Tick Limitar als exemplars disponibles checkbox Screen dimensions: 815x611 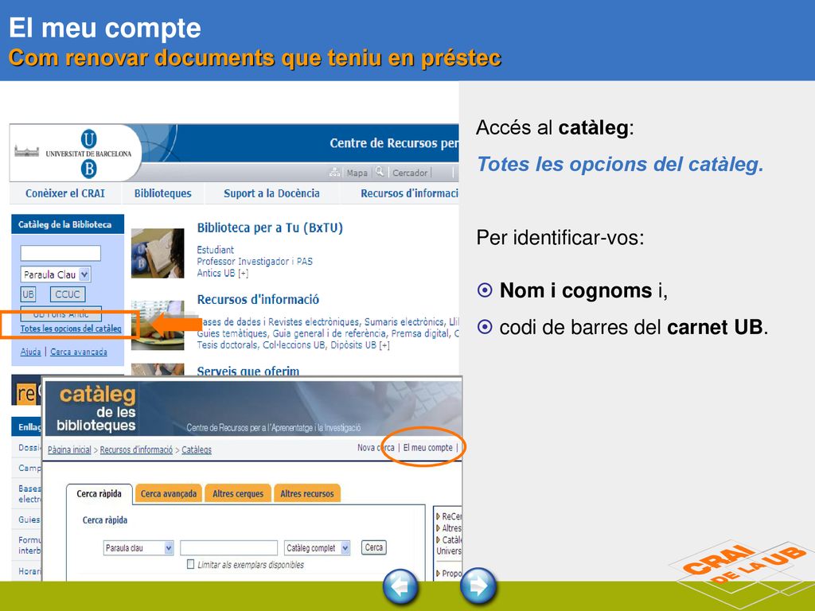(191, 564)
